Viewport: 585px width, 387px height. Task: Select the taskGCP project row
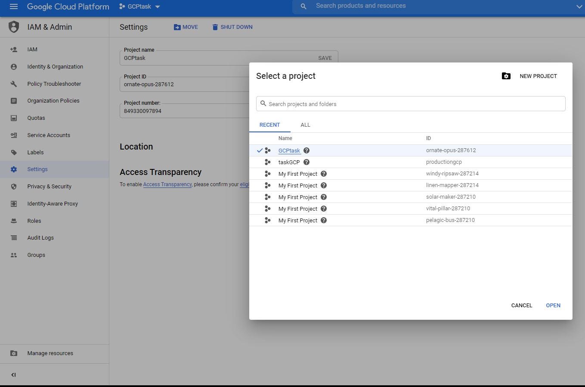point(411,162)
